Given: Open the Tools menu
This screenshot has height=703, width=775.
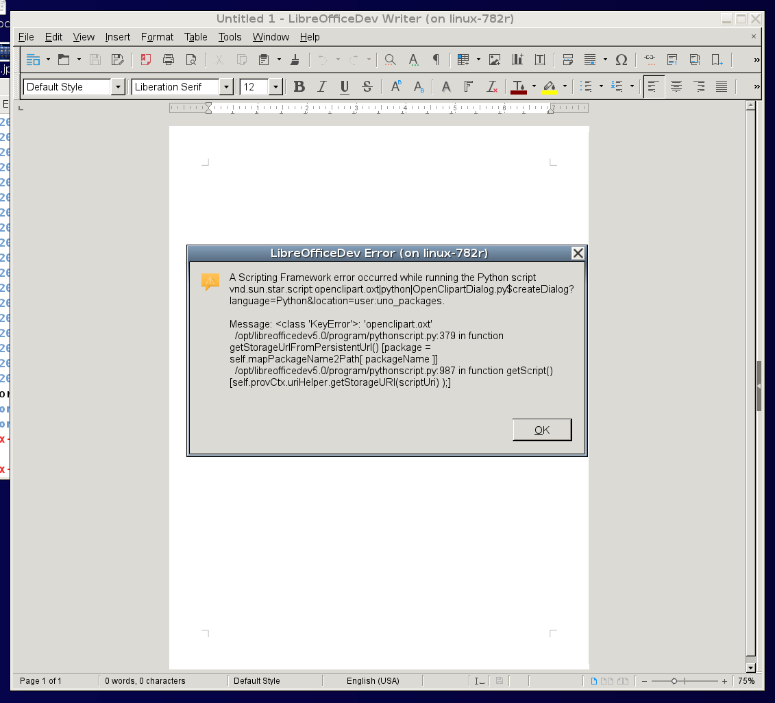Looking at the screenshot, I should click(230, 37).
